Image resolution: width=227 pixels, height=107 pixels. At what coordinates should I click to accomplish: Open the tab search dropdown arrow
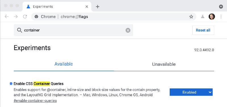point(221,7)
